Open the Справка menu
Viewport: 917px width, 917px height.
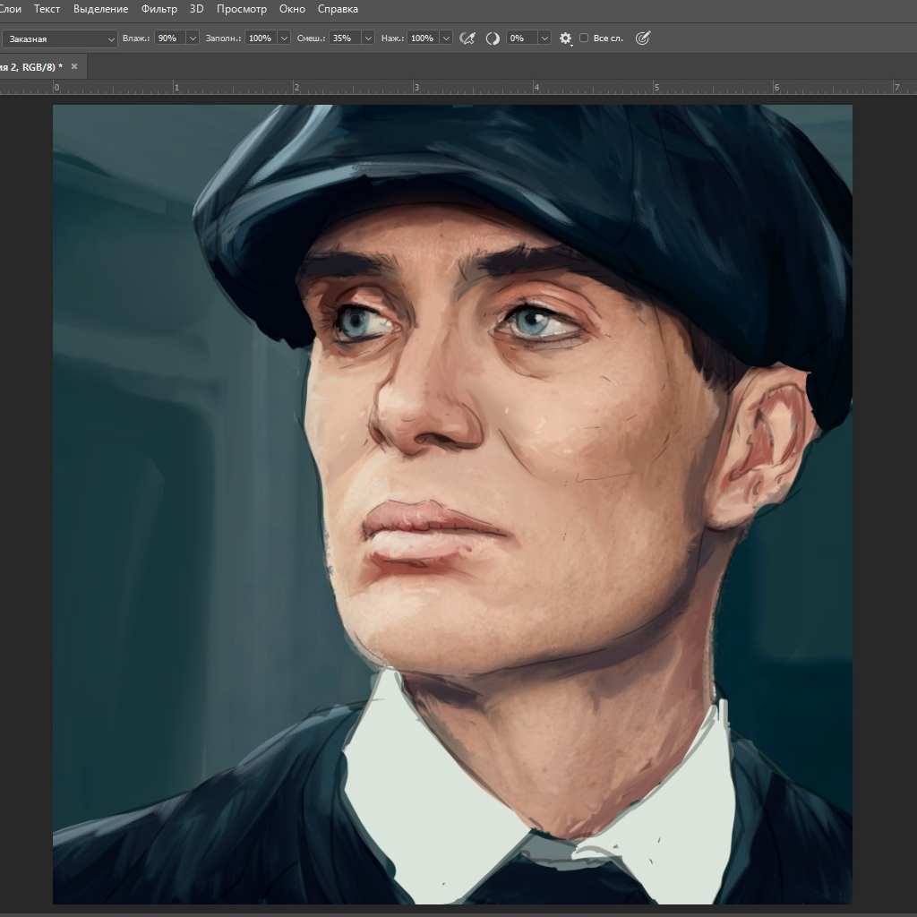tap(338, 9)
